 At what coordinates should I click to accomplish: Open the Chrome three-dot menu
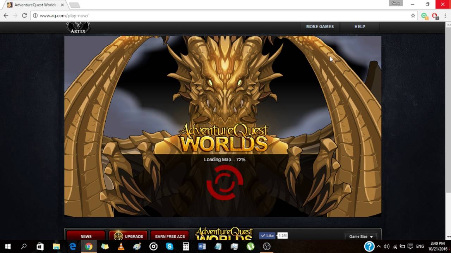click(445, 15)
